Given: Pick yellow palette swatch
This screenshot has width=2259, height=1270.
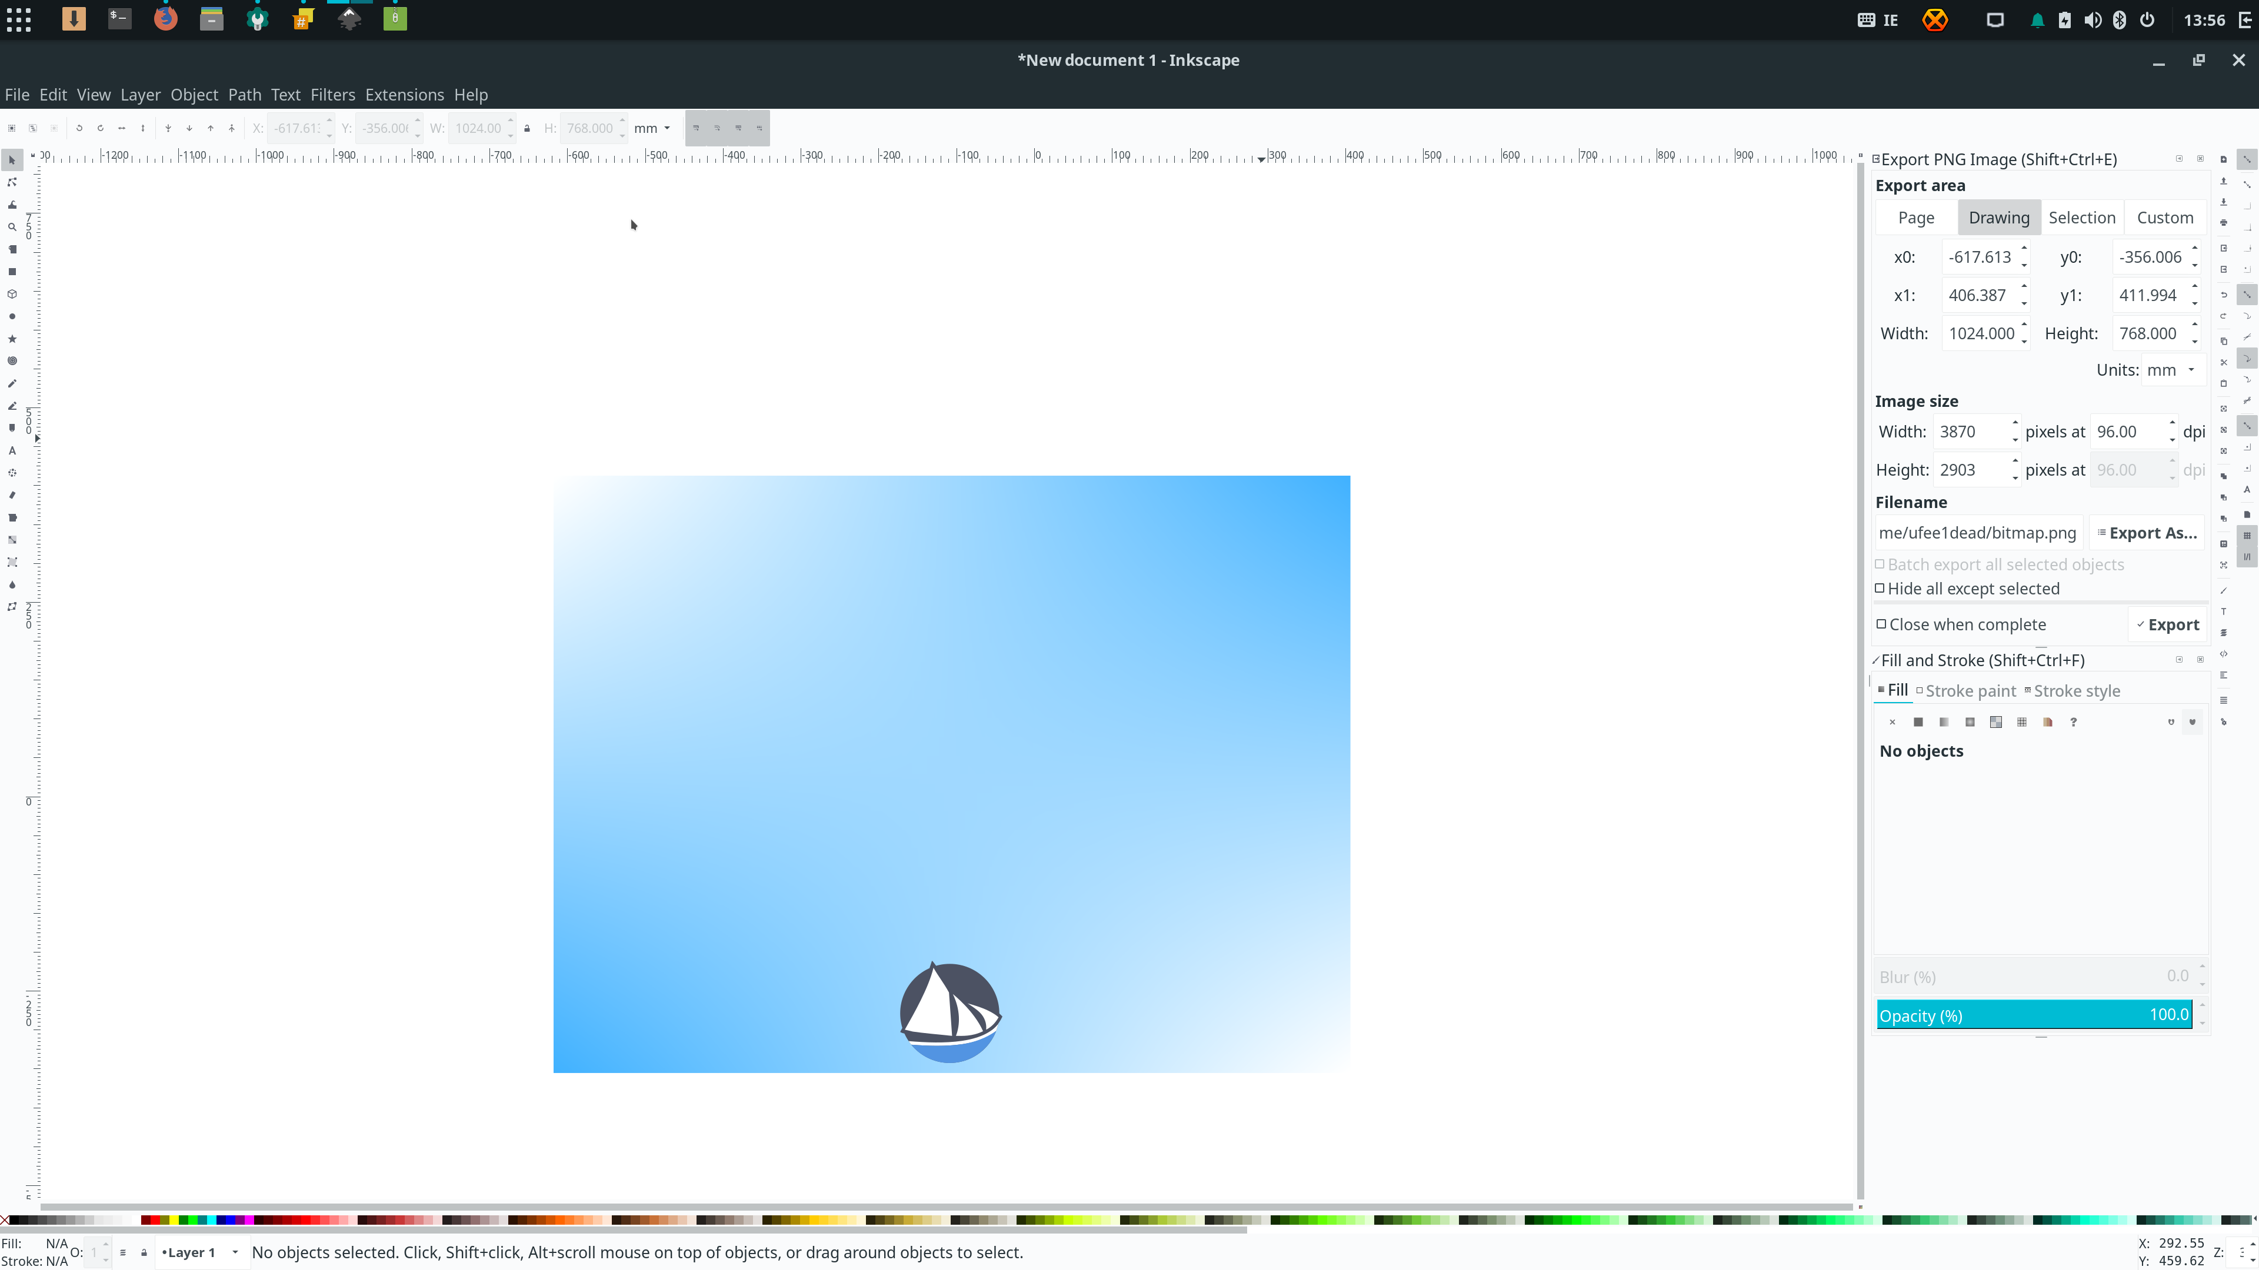Looking at the screenshot, I should (x=174, y=1220).
